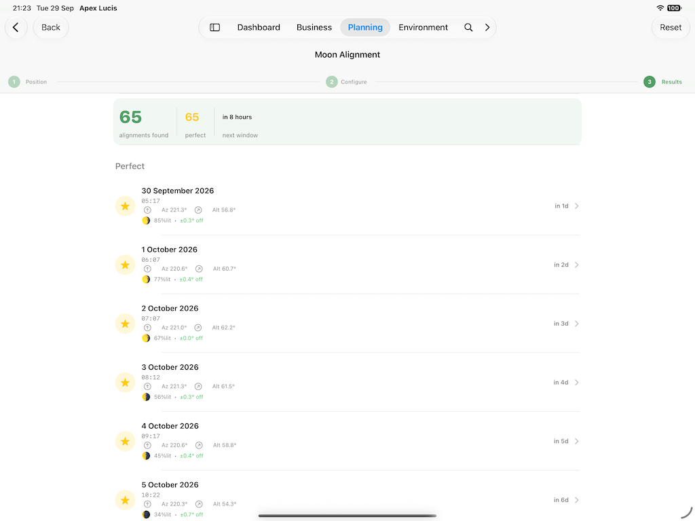The image size is (695, 521).
Task: Select star icon for 5 October 2026
Action: coord(125,500)
